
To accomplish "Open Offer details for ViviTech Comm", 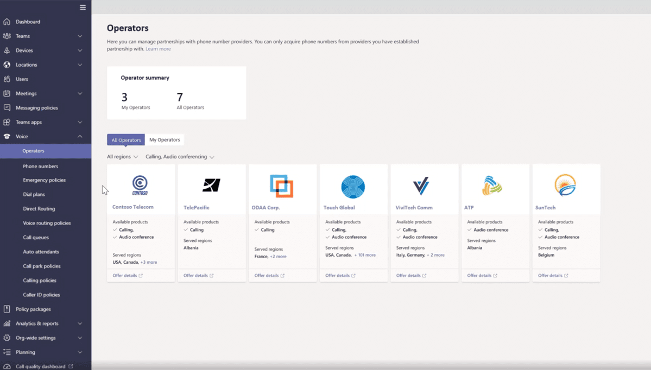I will (x=412, y=276).
